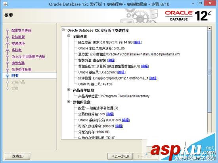This screenshot has width=218, height=163.
Task: Edit the 可插入数据库名 pdborcl
Action: click(x=119, y=126)
